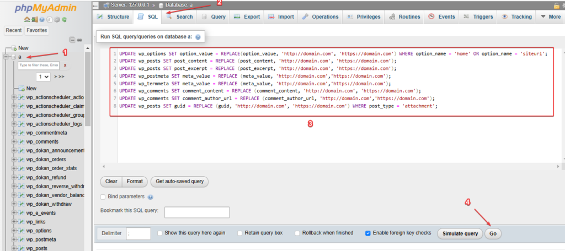565x251 pixels.
Task: Click the server icon in breadcrumb bar
Action: click(106, 6)
